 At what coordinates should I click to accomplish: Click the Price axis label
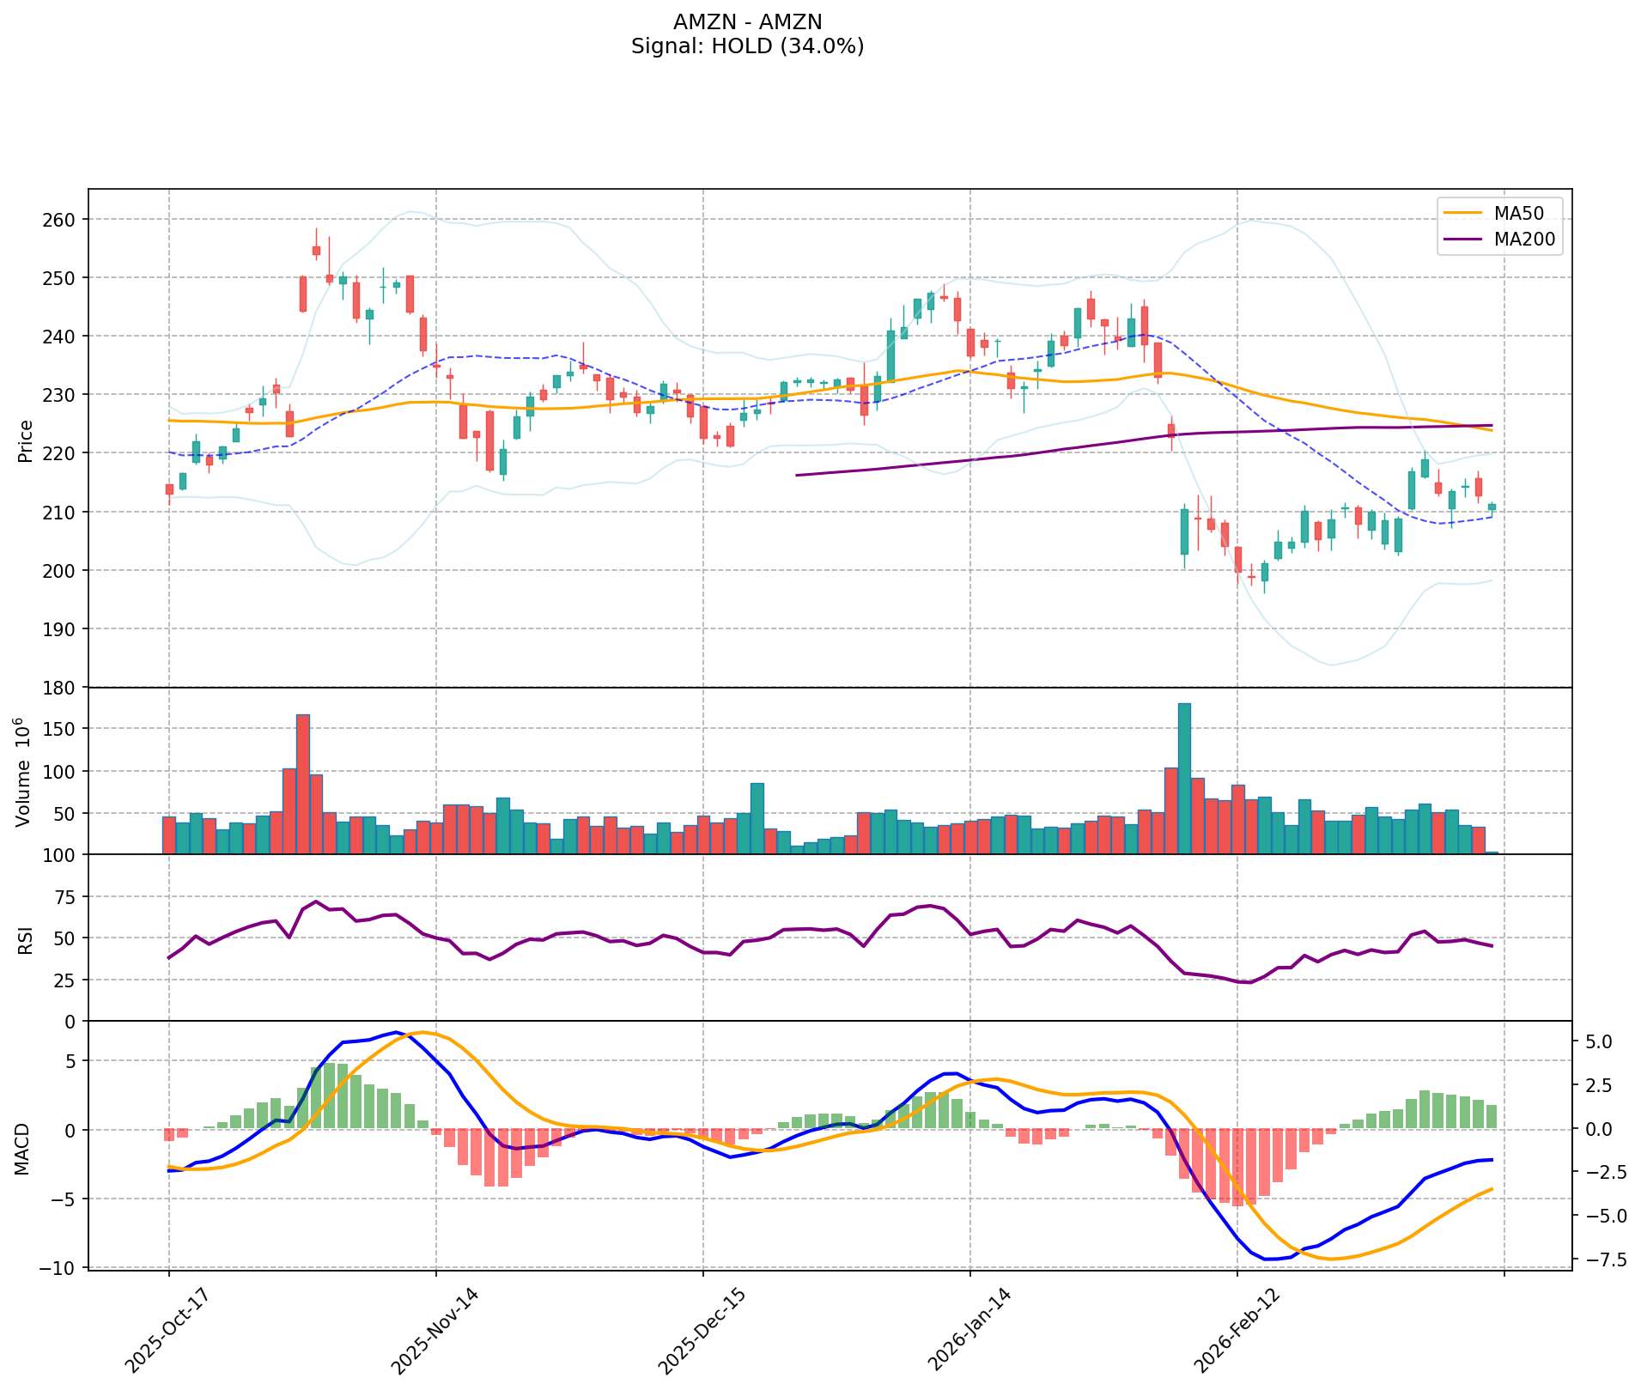(26, 441)
